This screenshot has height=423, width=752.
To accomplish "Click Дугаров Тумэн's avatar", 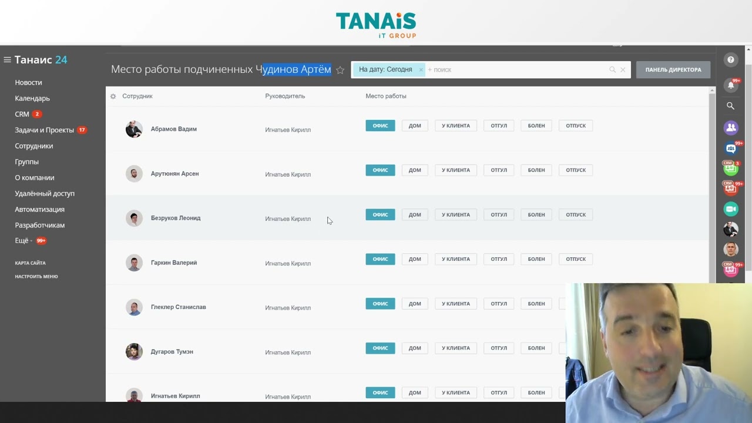I will click(134, 352).
